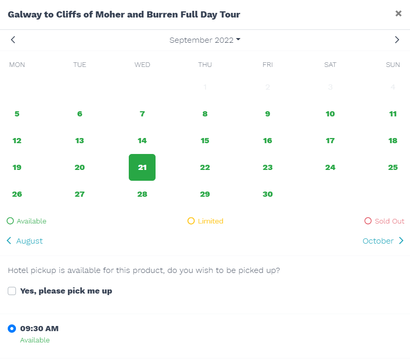Go to previous month using top-left arrow
Image resolution: width=410 pixels, height=361 pixels.
(13, 40)
